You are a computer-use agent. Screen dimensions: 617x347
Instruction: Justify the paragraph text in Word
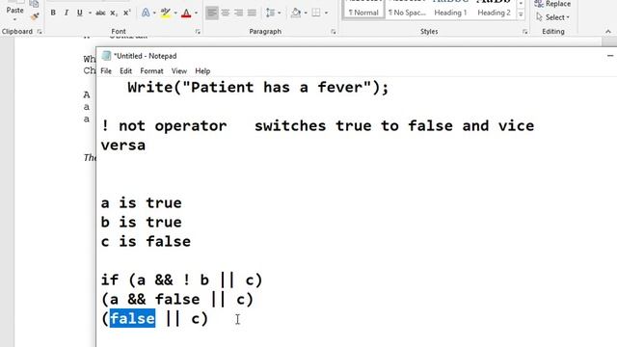(x=252, y=13)
